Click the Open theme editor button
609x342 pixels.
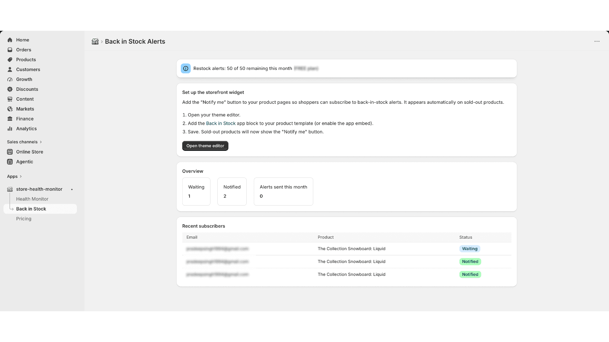coord(205,146)
